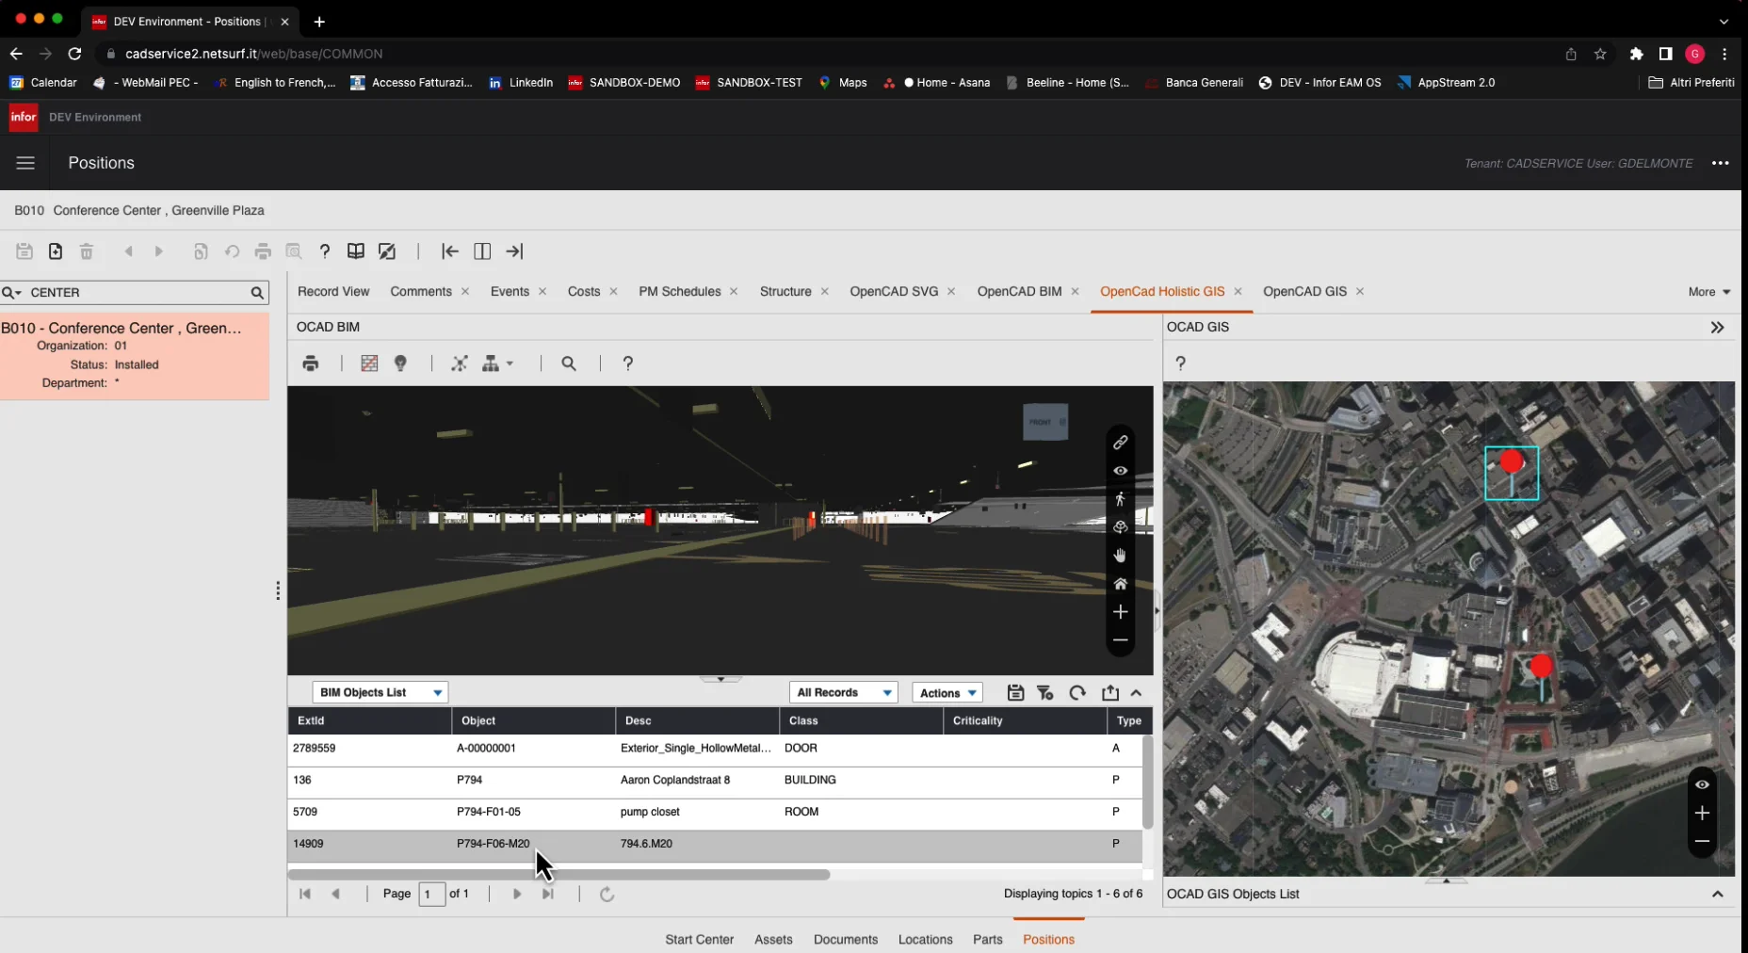The image size is (1748, 953).
Task: Refresh the BIM objects list
Action: [1076, 693]
